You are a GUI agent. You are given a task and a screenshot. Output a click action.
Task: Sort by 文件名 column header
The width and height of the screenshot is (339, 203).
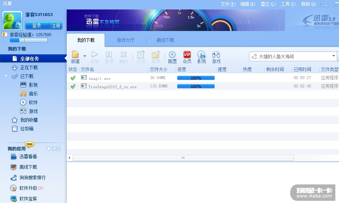point(87,69)
